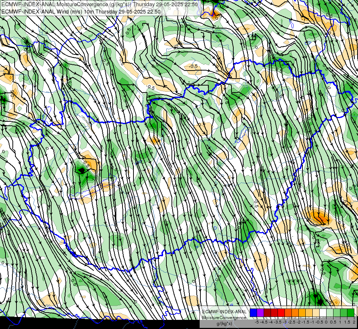Click the legend label ECMWF-INDEX-ANAL
The height and width of the screenshot is (329, 358).
point(225,312)
